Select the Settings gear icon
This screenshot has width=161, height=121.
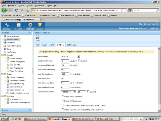[x=30, y=25]
